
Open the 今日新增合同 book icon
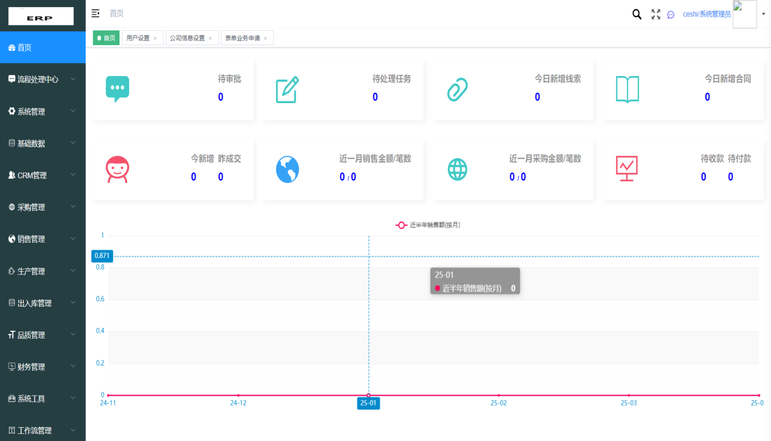click(x=628, y=88)
